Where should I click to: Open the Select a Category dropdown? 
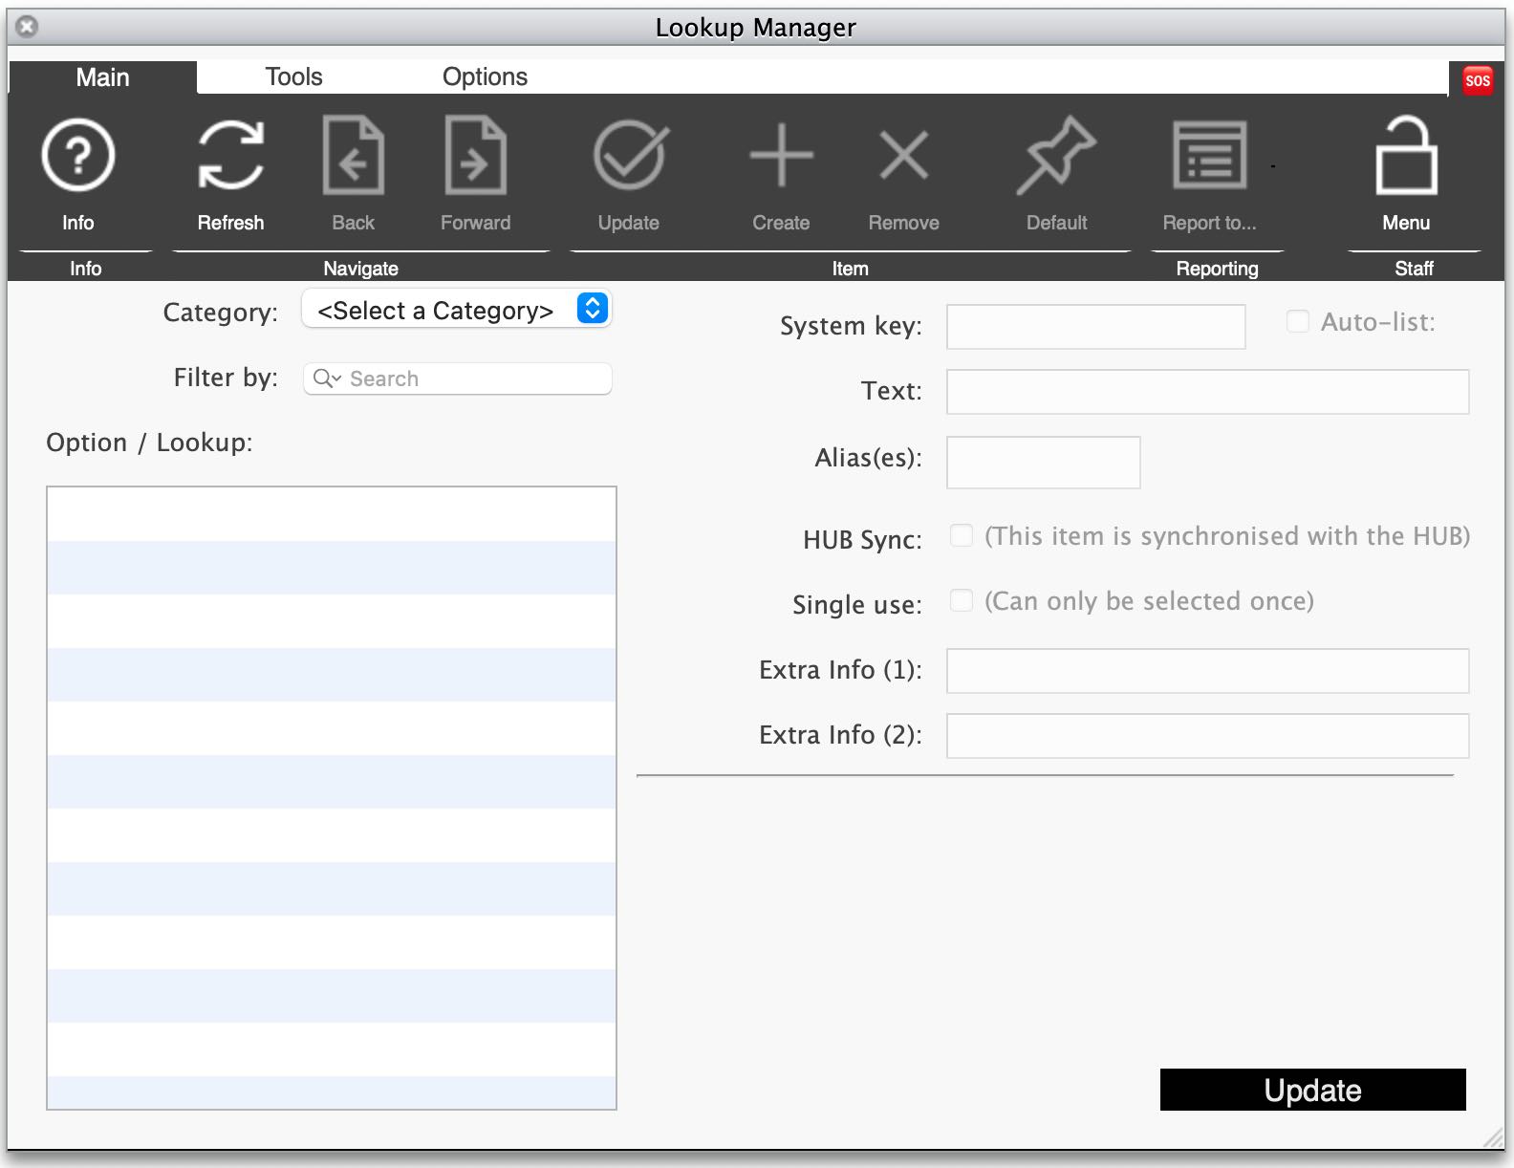pos(457,309)
